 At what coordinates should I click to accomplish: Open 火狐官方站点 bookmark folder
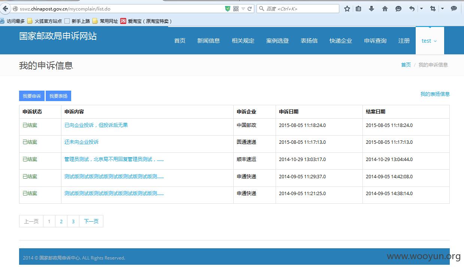point(45,21)
